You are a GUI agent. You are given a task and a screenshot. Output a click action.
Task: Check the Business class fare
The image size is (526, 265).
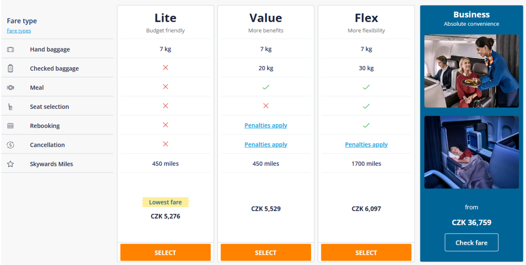pos(471,243)
